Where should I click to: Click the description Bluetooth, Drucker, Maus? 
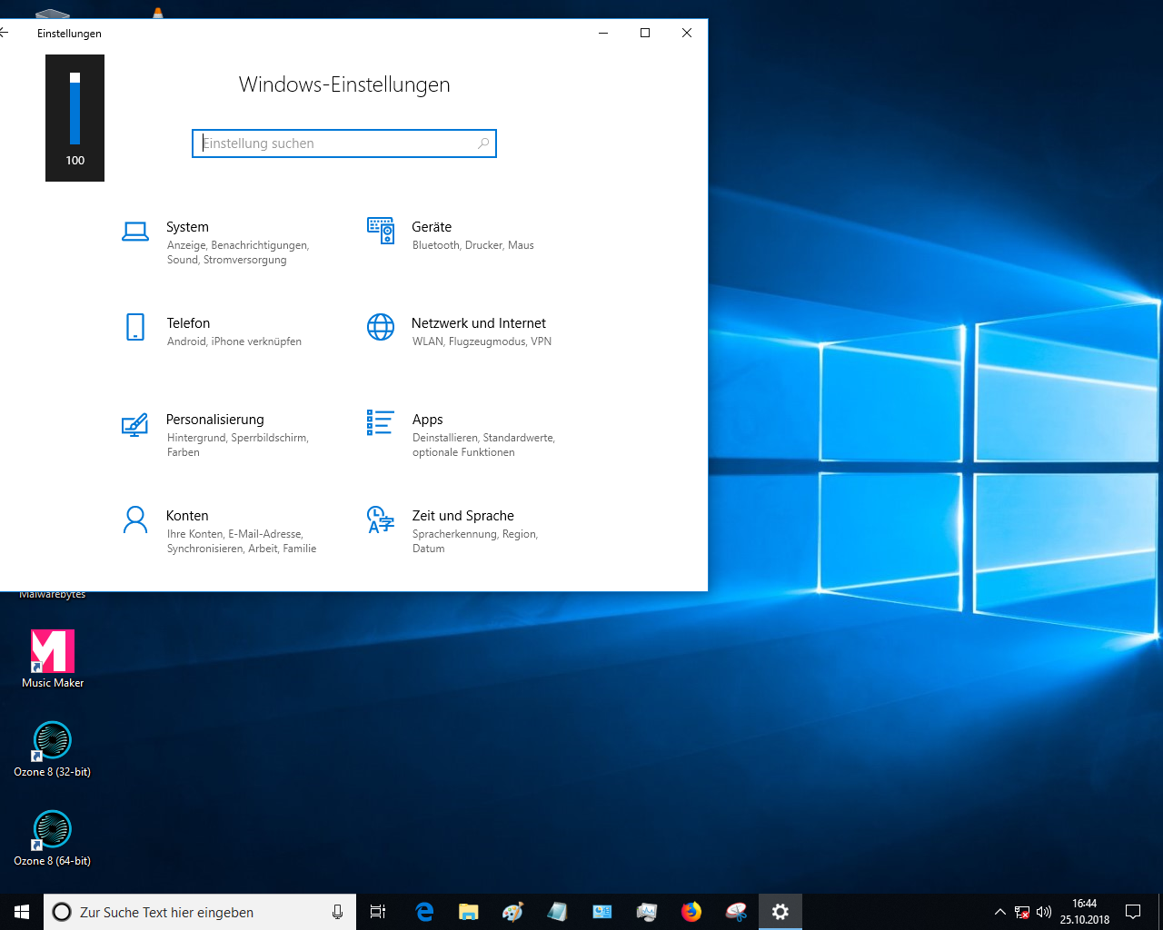click(x=472, y=245)
